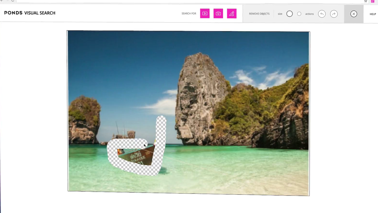The width and height of the screenshot is (378, 213).
Task: Go to POND5 logo home link
Action: point(13,13)
